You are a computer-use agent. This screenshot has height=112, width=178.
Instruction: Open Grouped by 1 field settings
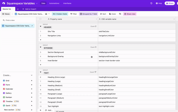tap(88, 14)
